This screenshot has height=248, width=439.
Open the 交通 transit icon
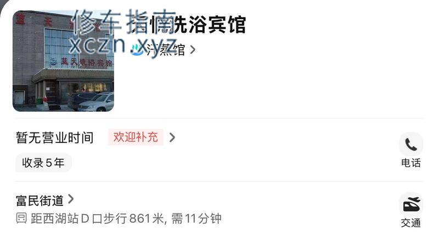(411, 204)
